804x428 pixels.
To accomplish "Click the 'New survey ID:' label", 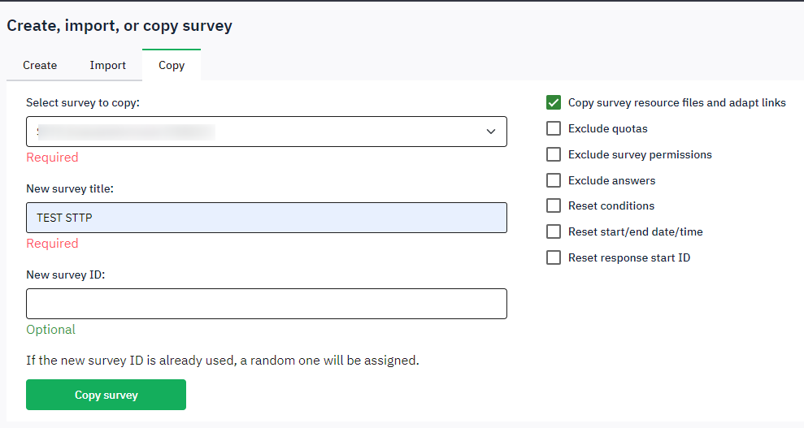I will (x=66, y=275).
